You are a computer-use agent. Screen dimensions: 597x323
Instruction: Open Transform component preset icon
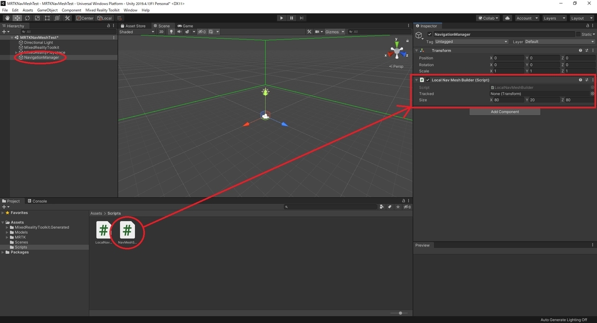587,50
